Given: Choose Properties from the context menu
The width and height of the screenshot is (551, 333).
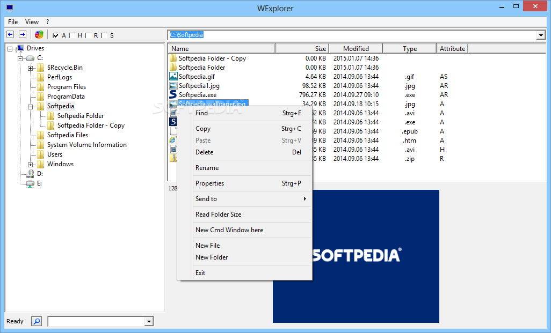Looking at the screenshot, I should click(x=252, y=183).
